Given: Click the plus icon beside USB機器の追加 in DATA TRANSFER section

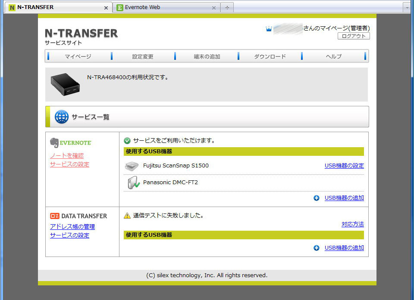Looking at the screenshot, I should (x=316, y=247).
